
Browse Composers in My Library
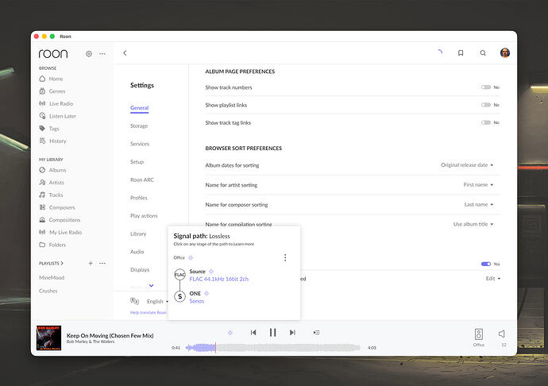(57, 207)
